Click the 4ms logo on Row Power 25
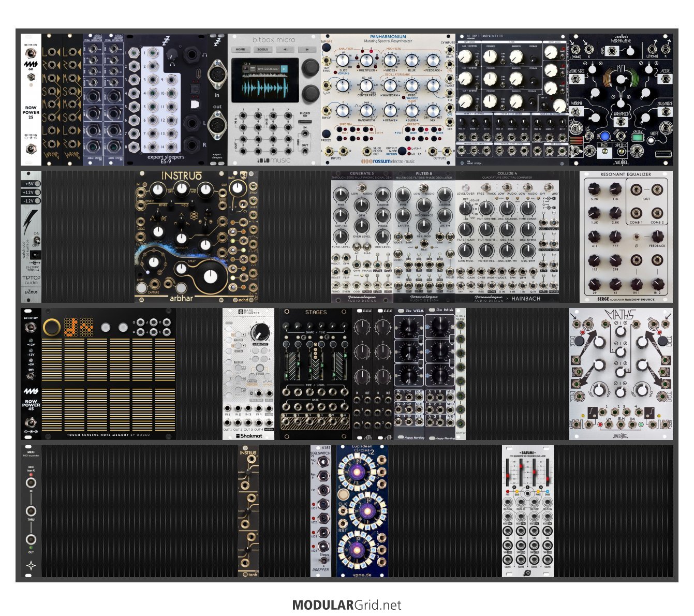This screenshot has height=616, width=694. coord(31,64)
